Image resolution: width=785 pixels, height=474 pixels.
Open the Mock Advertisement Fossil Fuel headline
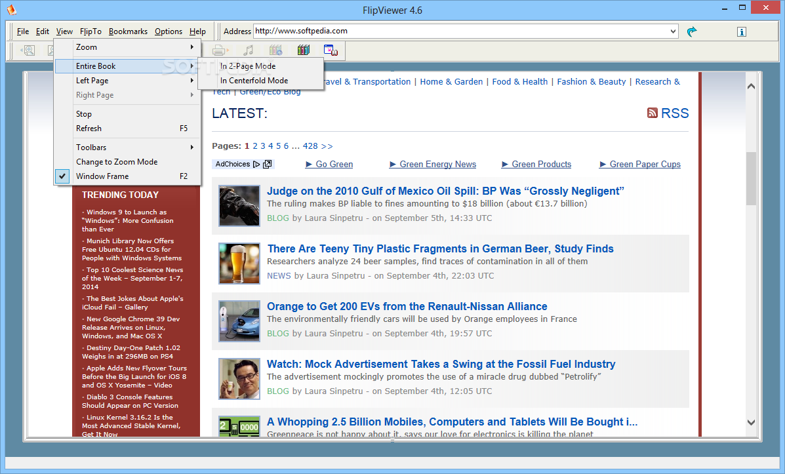point(441,364)
